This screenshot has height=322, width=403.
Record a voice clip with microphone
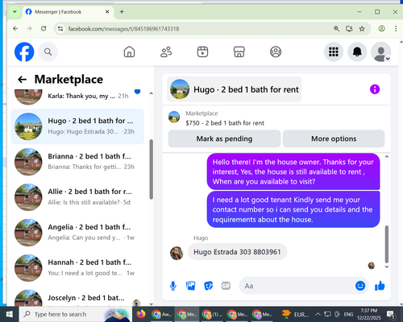[x=173, y=286]
